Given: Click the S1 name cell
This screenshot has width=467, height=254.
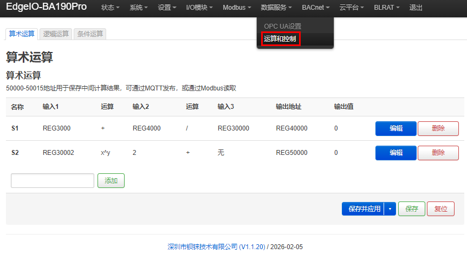Looking at the screenshot, I should [x=15, y=128].
